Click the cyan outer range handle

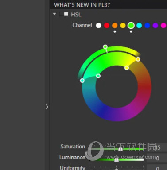point(82,81)
